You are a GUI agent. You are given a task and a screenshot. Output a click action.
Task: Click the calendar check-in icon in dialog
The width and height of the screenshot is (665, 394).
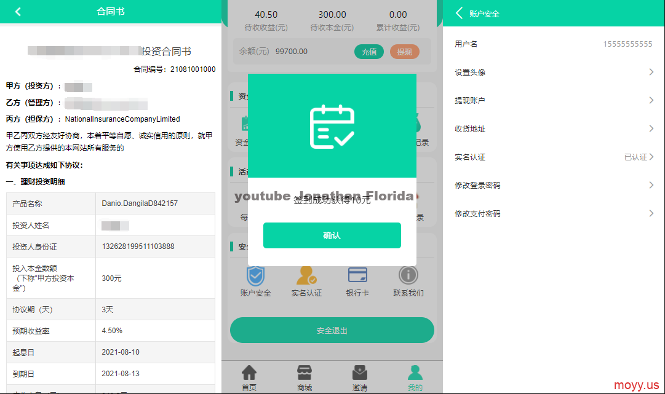tap(332, 126)
